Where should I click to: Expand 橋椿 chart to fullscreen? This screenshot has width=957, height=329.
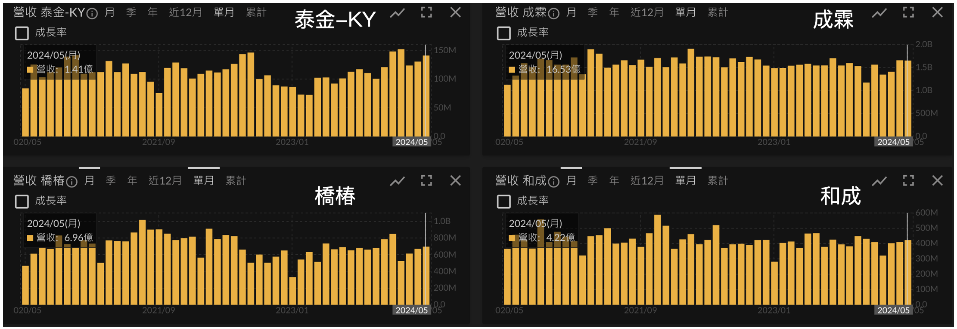coord(426,181)
